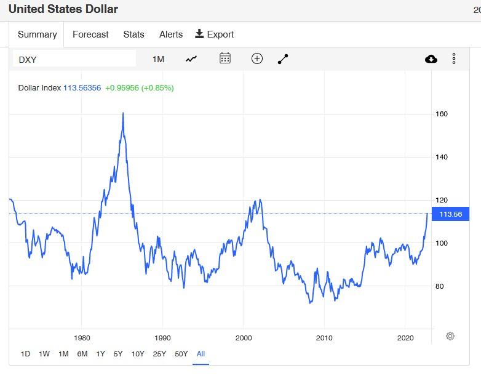
Task: Click the cloud download icon
Action: point(431,58)
